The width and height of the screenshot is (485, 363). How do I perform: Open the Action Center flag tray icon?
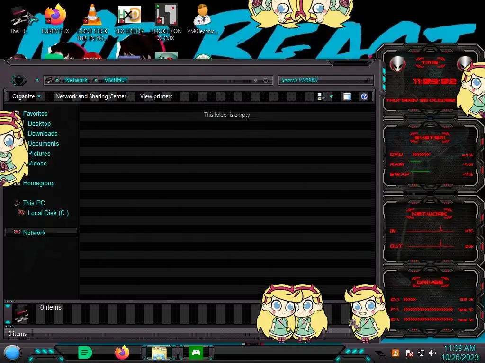pyautogui.click(x=409, y=353)
